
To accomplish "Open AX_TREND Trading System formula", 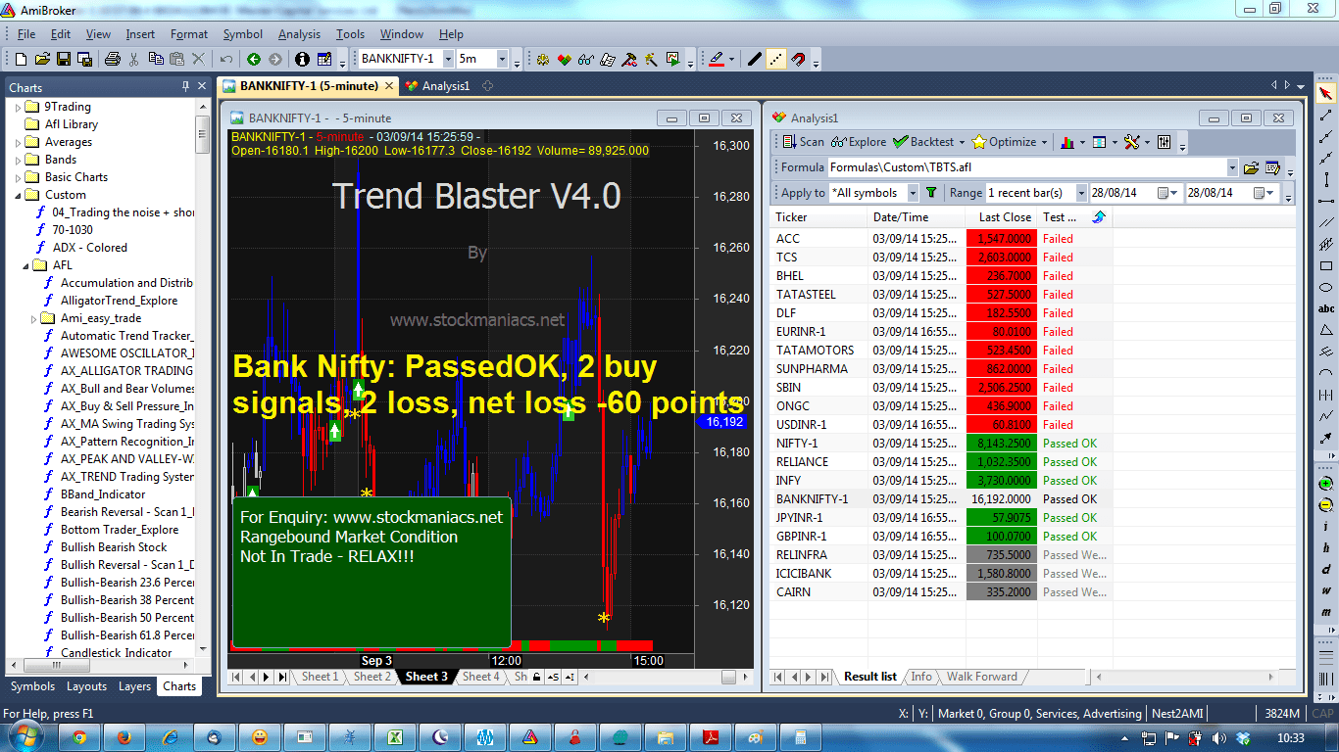I will pos(126,477).
